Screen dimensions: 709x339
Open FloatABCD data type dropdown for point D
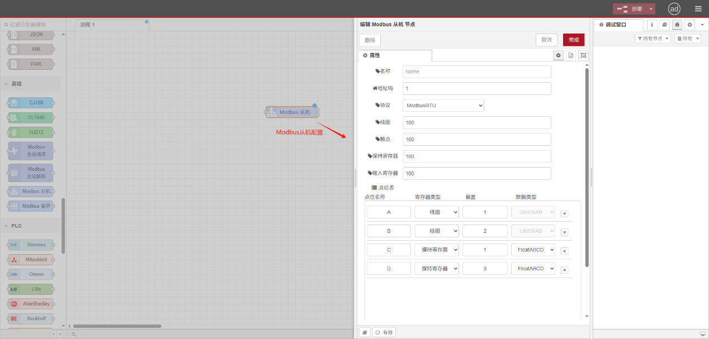pos(533,269)
